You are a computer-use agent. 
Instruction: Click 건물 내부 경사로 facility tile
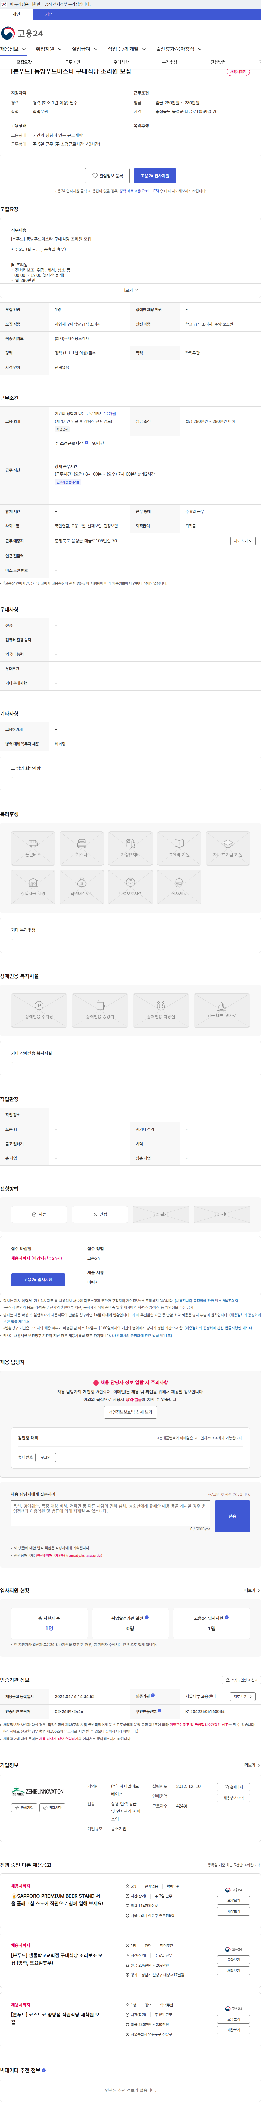222,1010
